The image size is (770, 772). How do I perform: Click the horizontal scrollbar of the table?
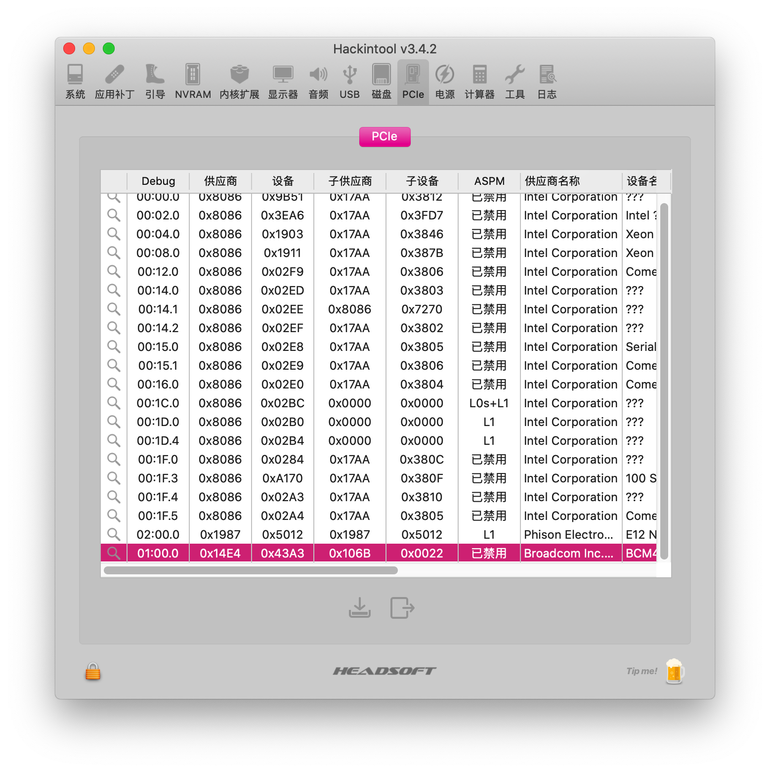(x=251, y=570)
